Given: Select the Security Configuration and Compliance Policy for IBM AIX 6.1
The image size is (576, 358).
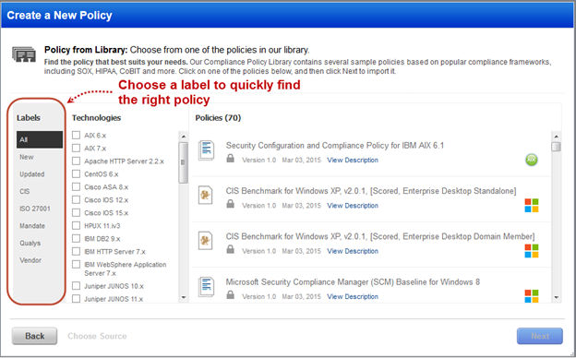Looking at the screenshot, I should pyautogui.click(x=335, y=146).
